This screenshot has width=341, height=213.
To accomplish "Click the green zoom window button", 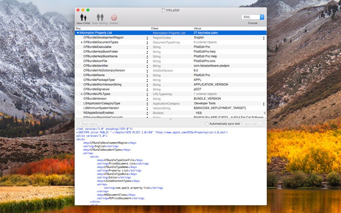I will pyautogui.click(x=88, y=10).
